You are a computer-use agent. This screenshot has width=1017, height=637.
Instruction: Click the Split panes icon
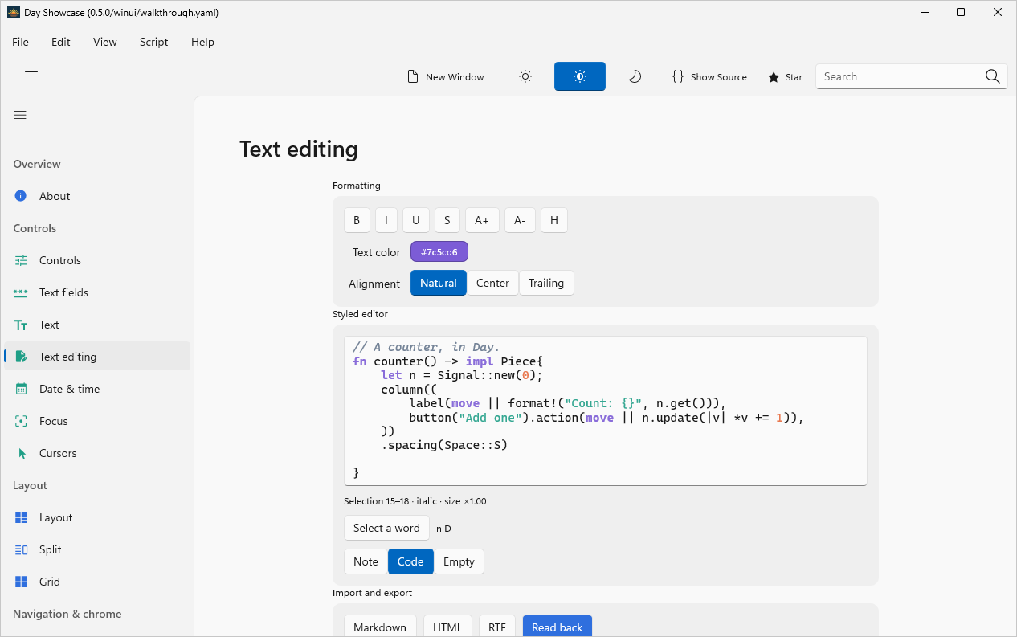pyautogui.click(x=21, y=549)
